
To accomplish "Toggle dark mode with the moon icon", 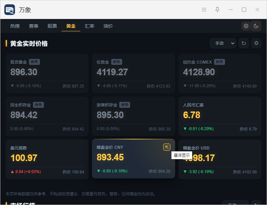I will (x=256, y=26).
